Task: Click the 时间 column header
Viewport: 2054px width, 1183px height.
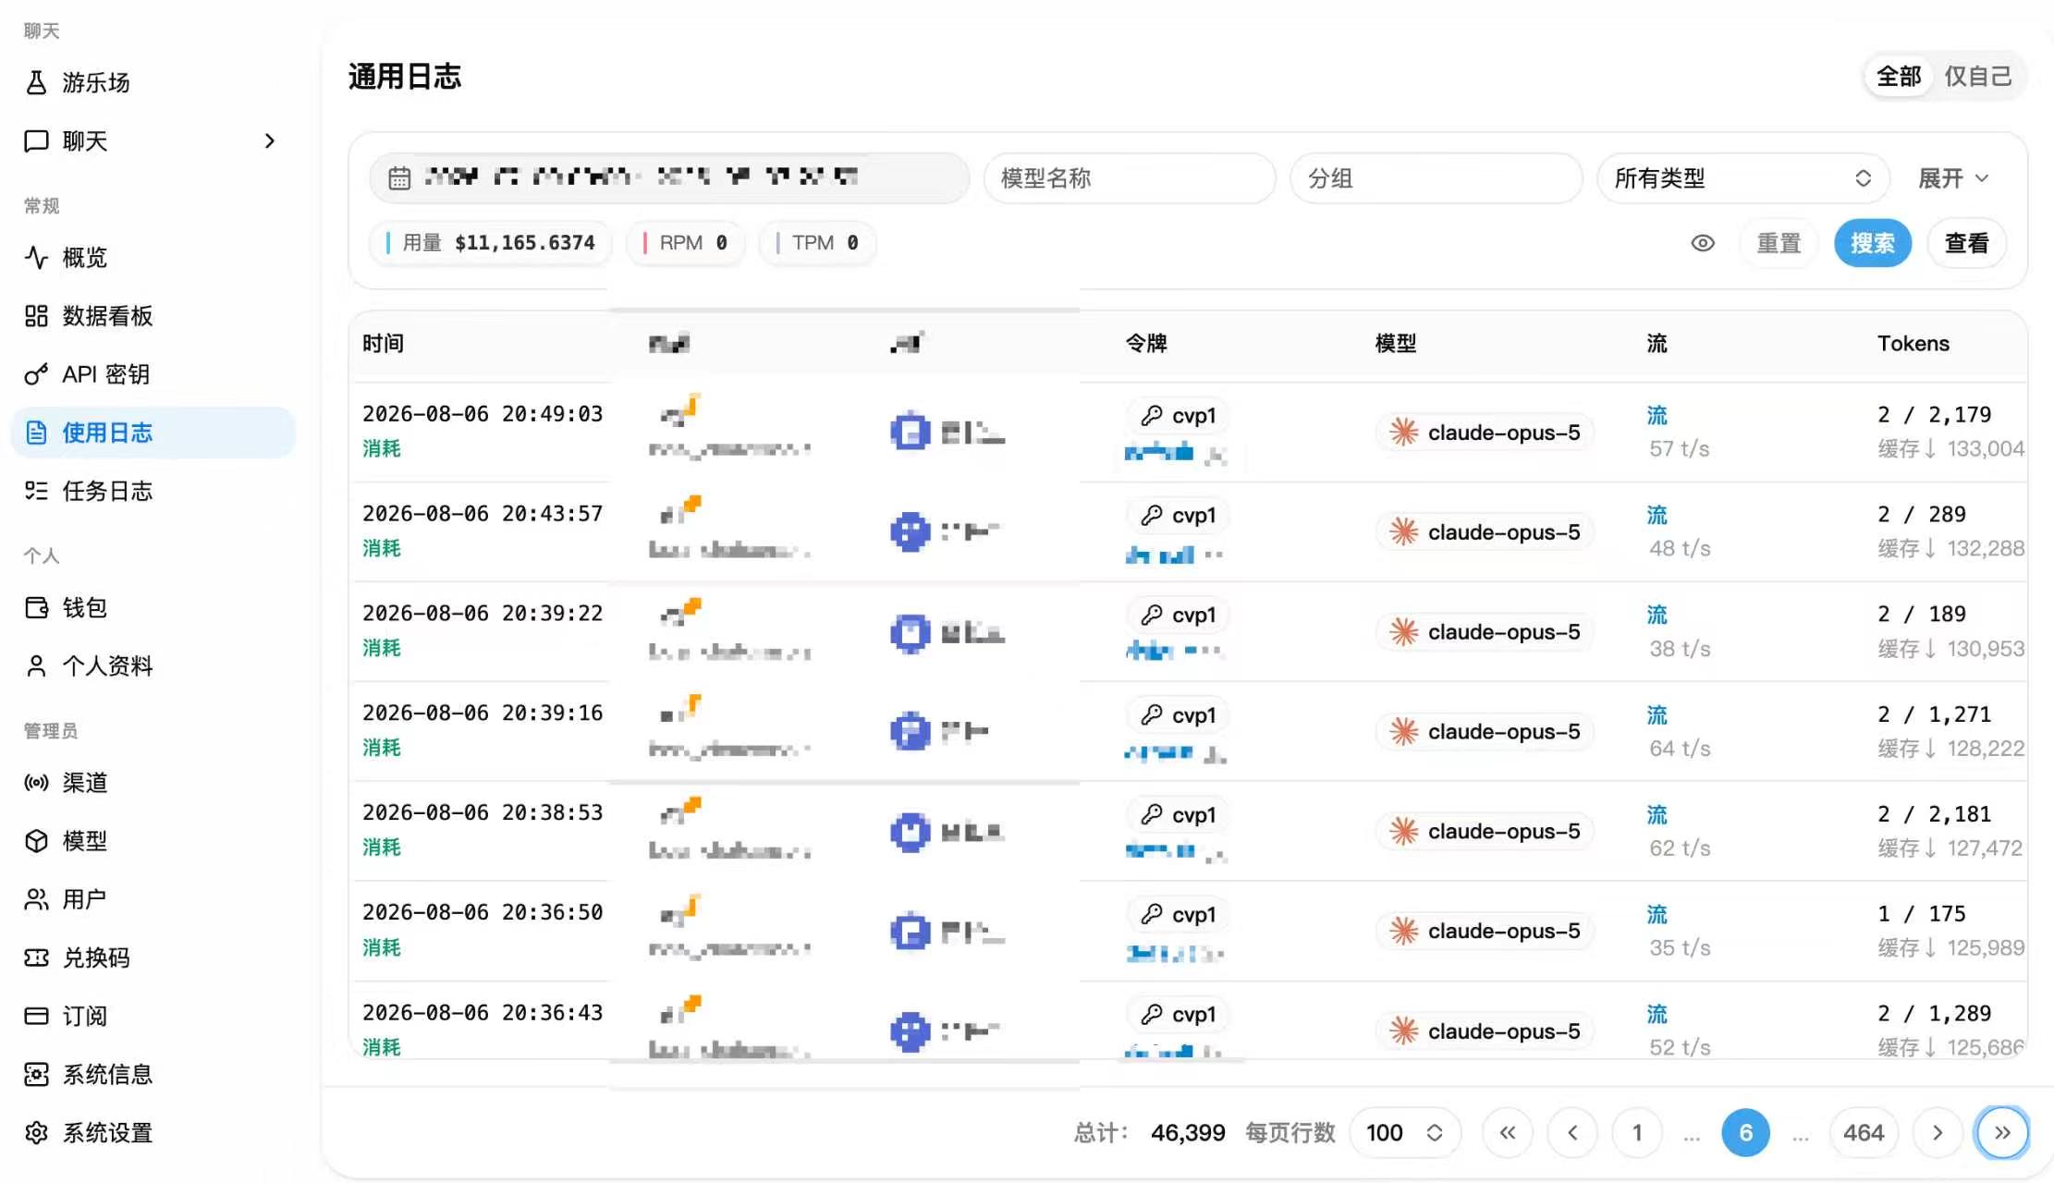Action: (383, 344)
